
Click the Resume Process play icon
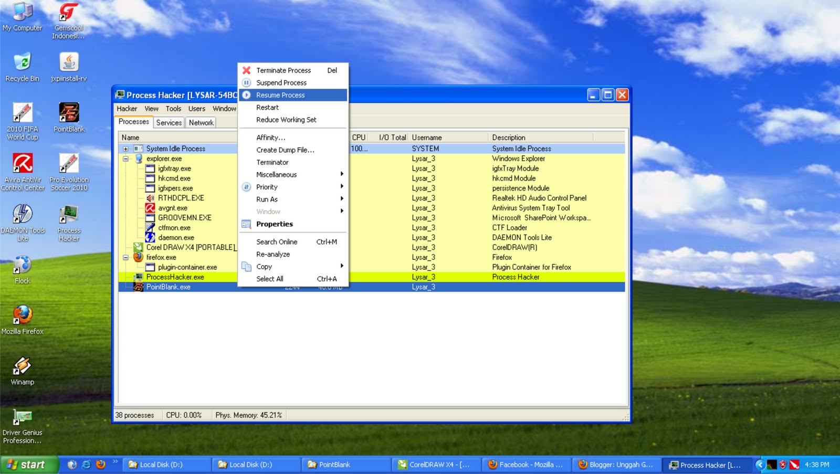(246, 95)
